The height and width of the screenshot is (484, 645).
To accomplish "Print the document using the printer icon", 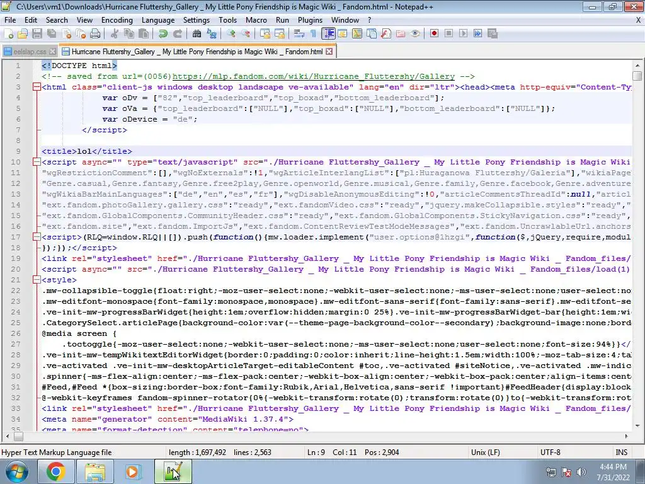I will point(96,34).
